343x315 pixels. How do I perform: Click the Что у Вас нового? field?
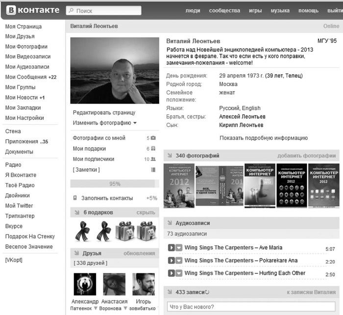(251, 307)
